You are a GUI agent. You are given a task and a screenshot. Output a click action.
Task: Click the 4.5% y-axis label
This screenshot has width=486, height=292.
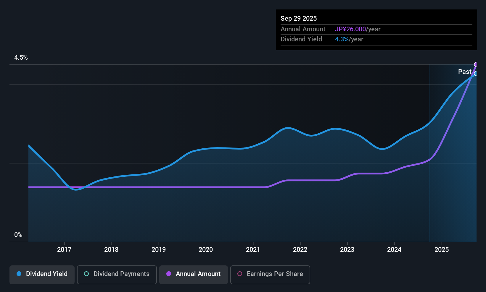pyautogui.click(x=21, y=58)
